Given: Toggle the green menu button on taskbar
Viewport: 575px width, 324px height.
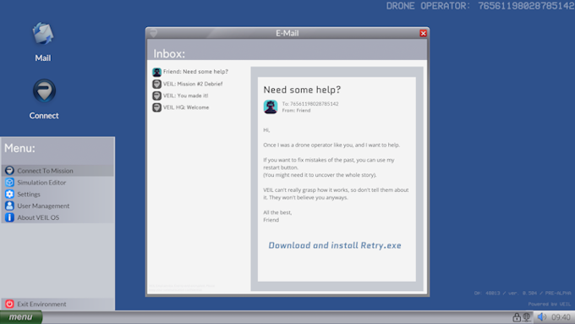Looking at the screenshot, I should point(21,317).
